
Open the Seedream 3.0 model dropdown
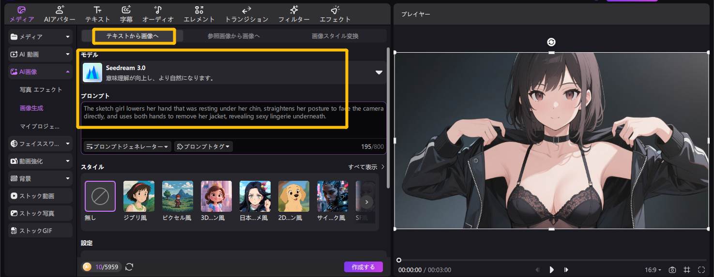pos(379,73)
